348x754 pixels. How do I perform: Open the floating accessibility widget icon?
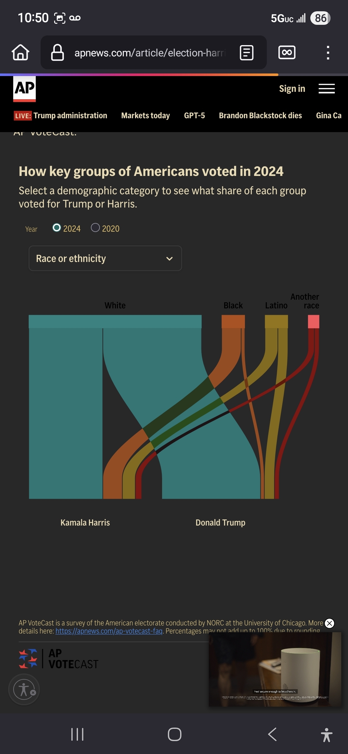[24, 690]
